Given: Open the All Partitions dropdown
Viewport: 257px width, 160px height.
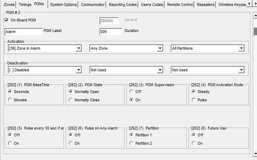Looking at the screenshot, I should click(x=241, y=48).
